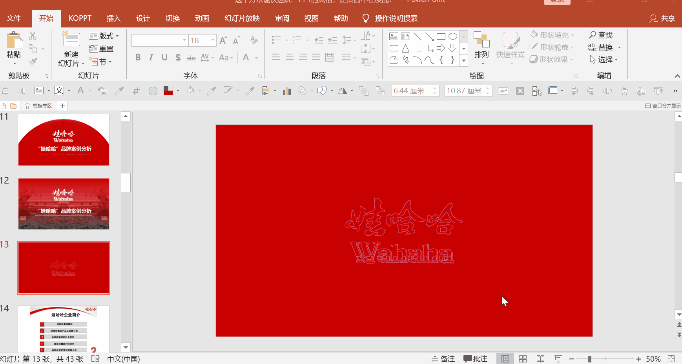Click the zoom slider handle
Screen dimensions: 682x364
tap(589, 359)
